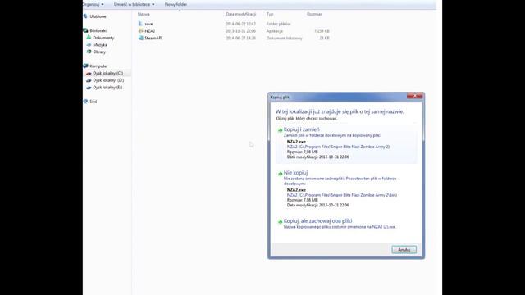This screenshot has height=295, width=525.
Task: Click the SteamAPI size 23 KB cell
Action: [324, 39]
